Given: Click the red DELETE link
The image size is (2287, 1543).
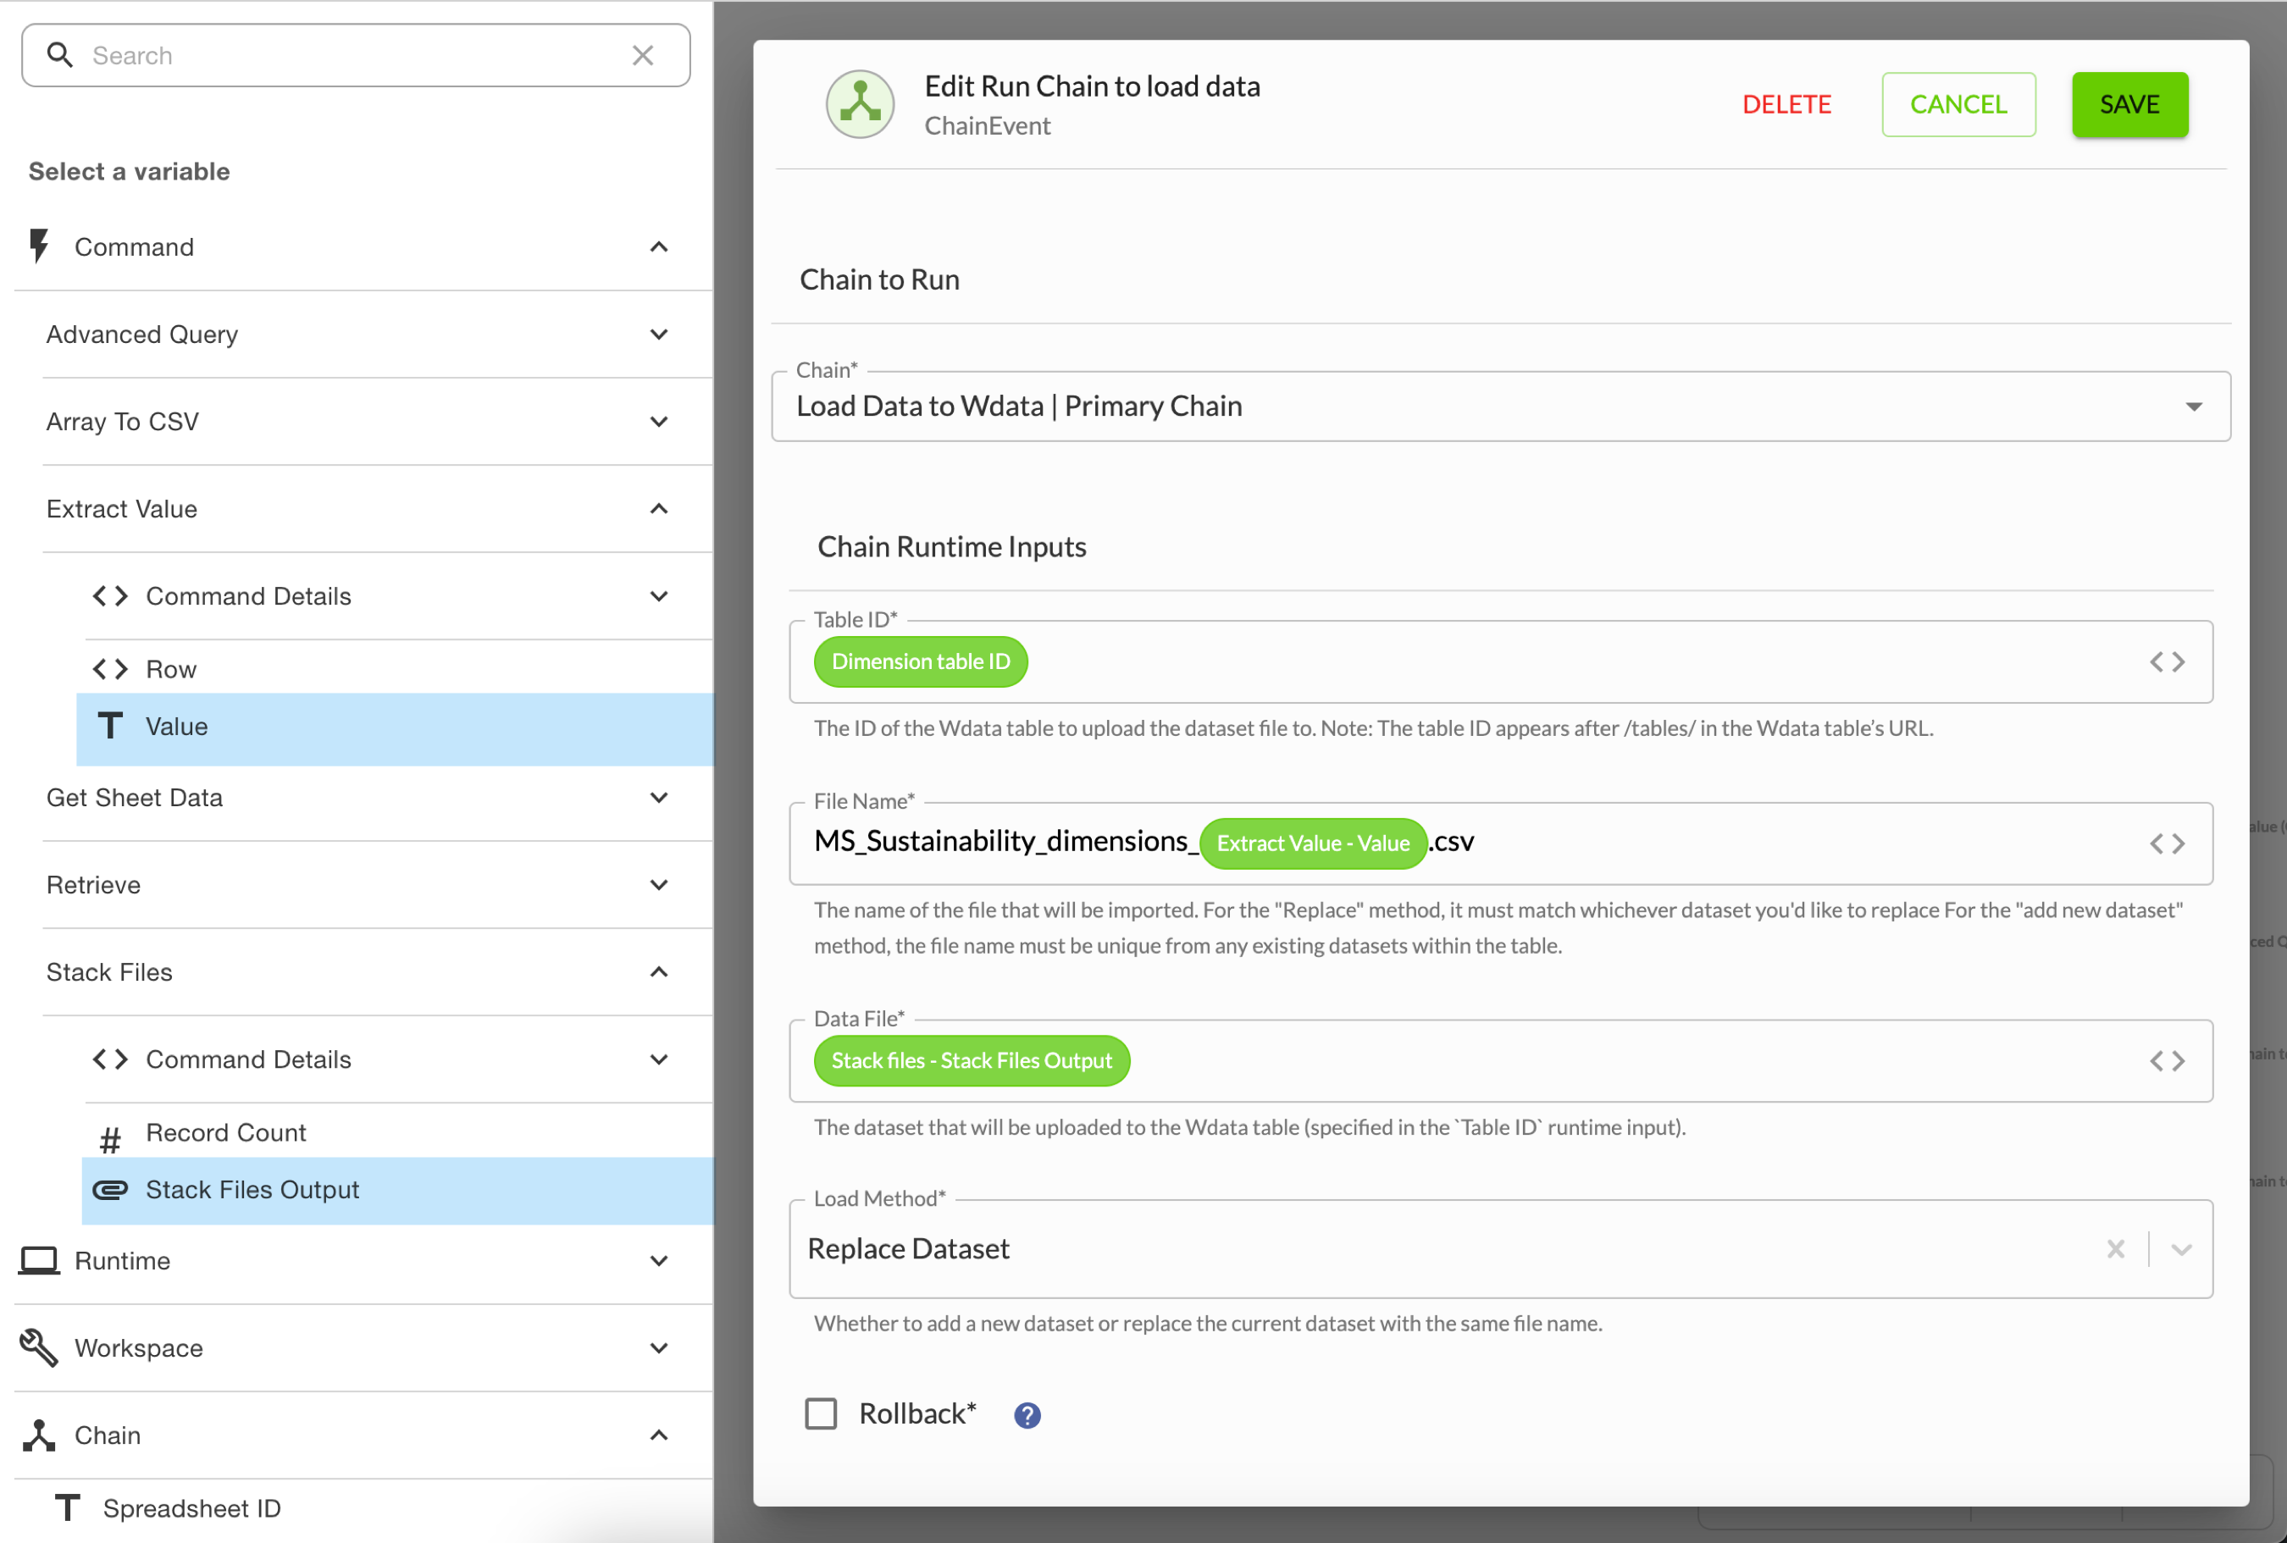Looking at the screenshot, I should [x=1786, y=104].
